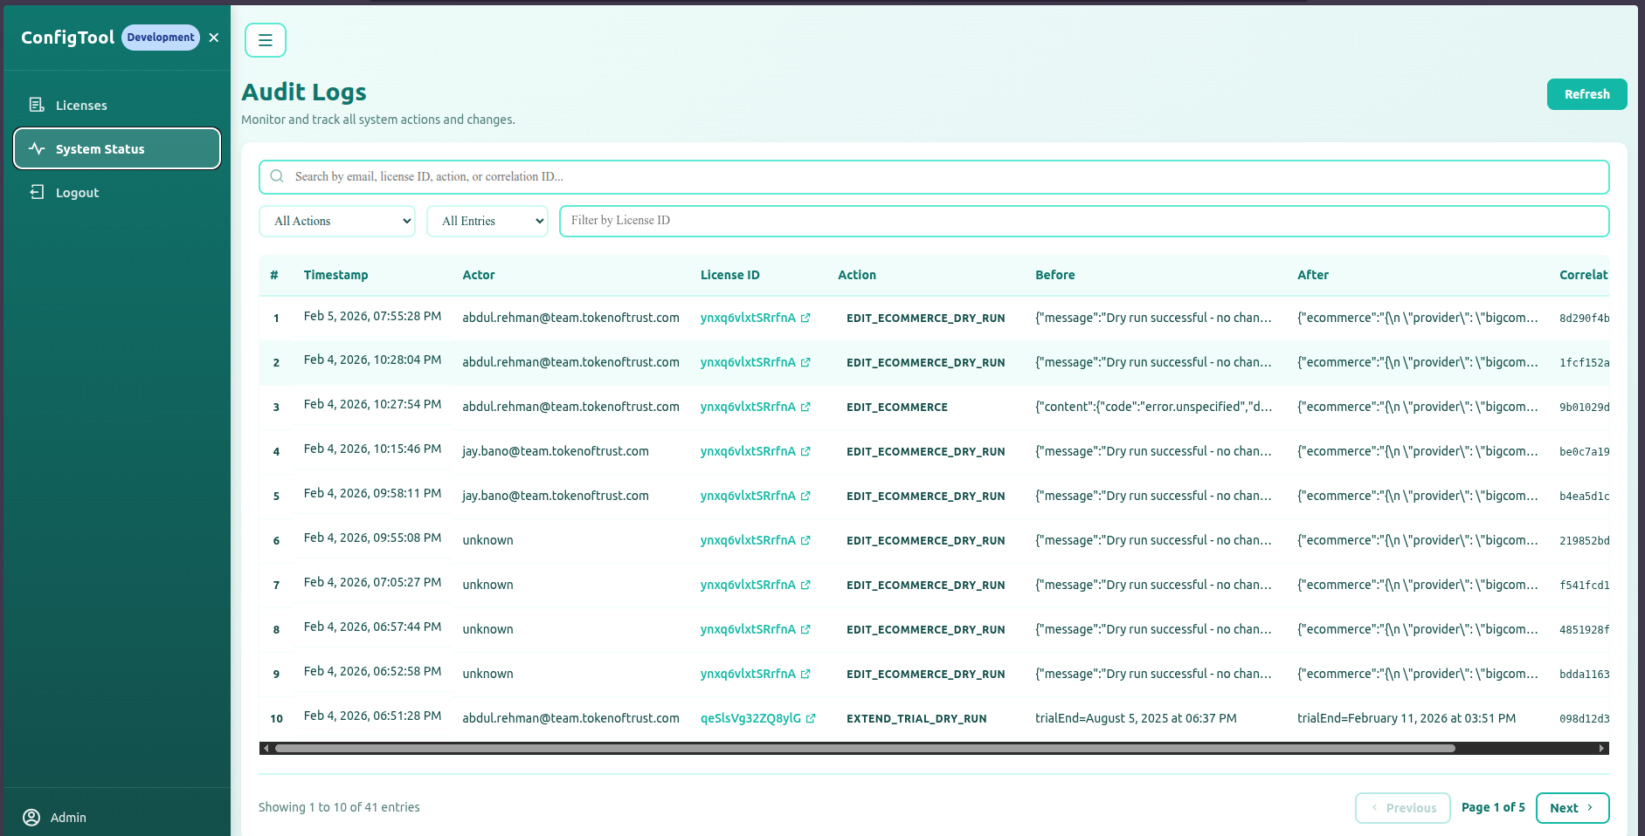Image resolution: width=1645 pixels, height=836 pixels.
Task: Open the Licenses menu item
Action: tap(81, 106)
